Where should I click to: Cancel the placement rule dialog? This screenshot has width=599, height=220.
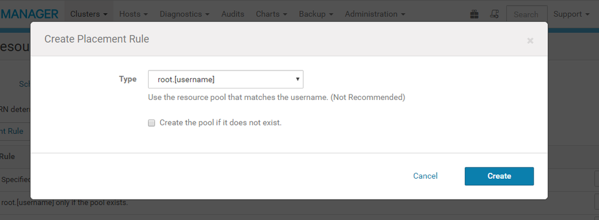(x=425, y=176)
